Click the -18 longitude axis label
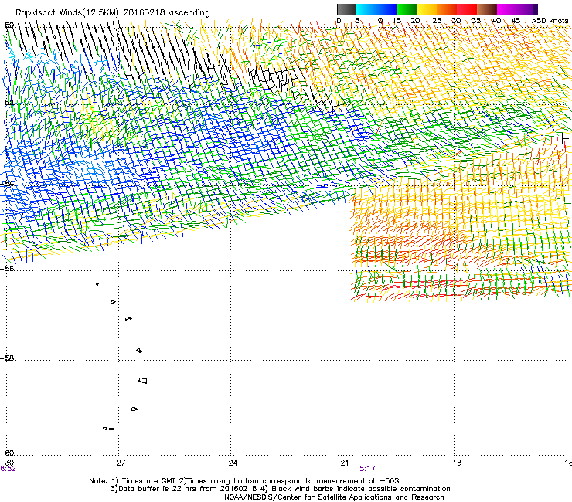The width and height of the screenshot is (572, 502). 454,463
